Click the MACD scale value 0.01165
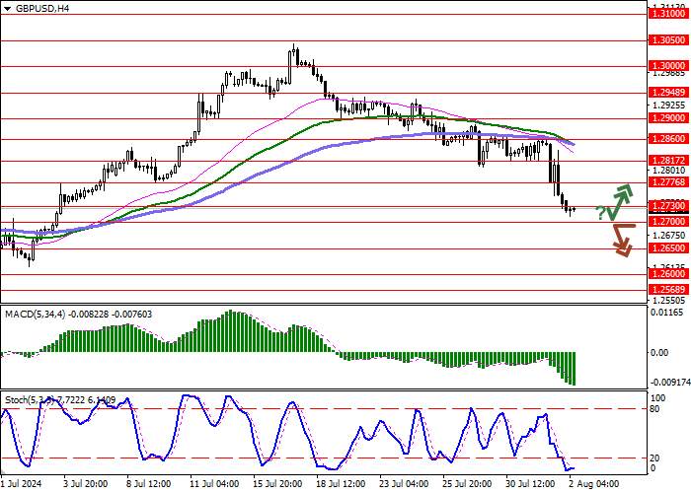691x493 pixels. [666, 313]
